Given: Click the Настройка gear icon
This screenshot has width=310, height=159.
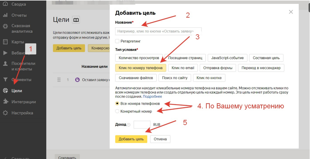Looking at the screenshot, I should point(5,113).
